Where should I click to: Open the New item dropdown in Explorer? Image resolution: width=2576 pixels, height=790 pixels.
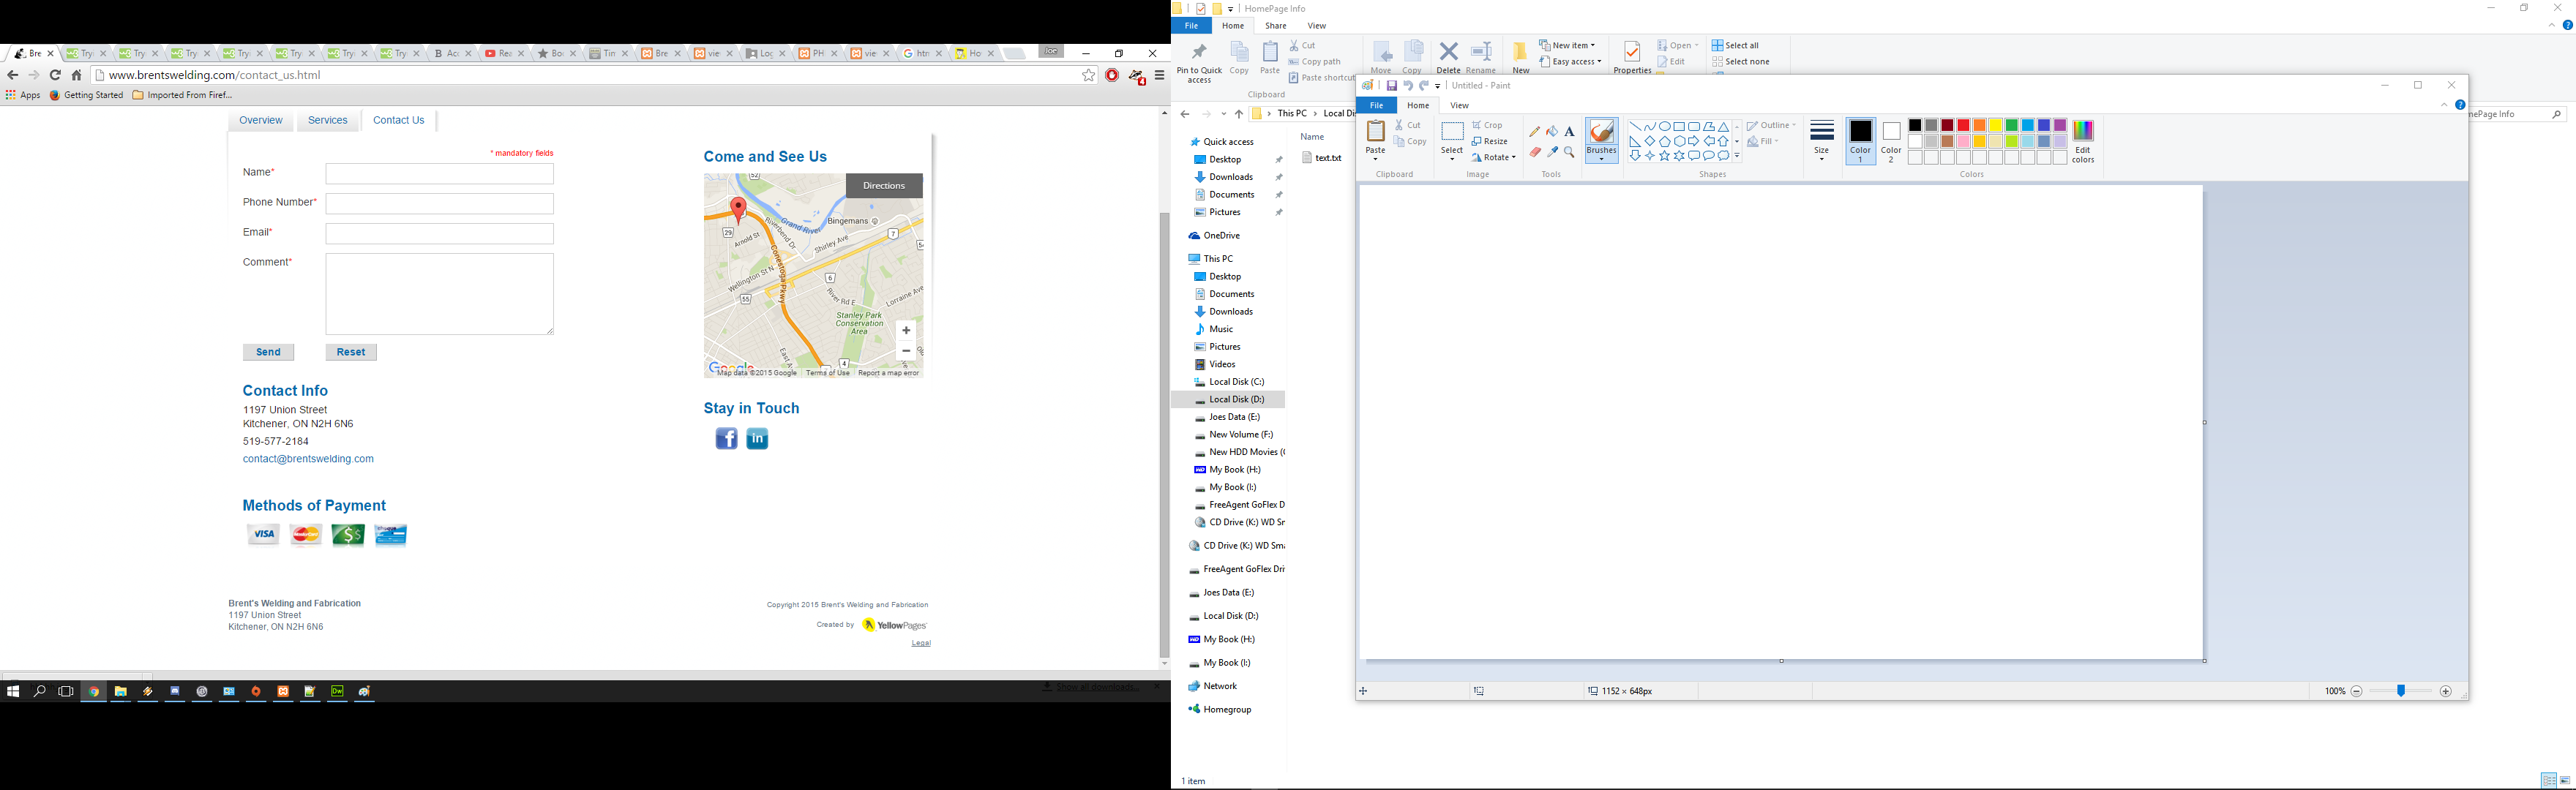click(x=1567, y=45)
